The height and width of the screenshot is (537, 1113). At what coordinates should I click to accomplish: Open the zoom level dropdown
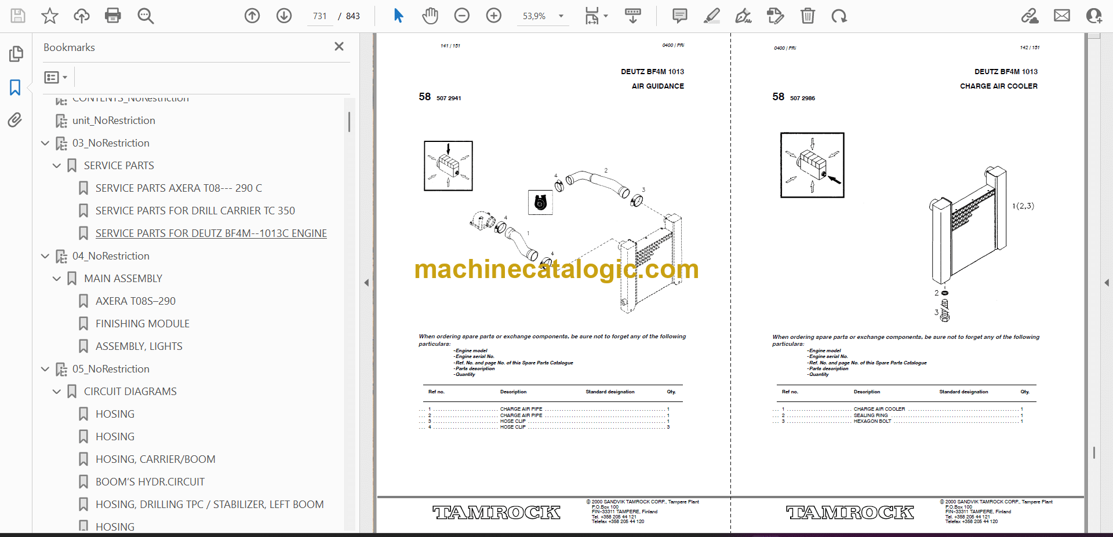[x=561, y=16]
